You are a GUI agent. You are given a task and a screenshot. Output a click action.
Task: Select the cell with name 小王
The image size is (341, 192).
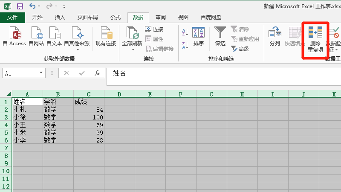[27, 125]
